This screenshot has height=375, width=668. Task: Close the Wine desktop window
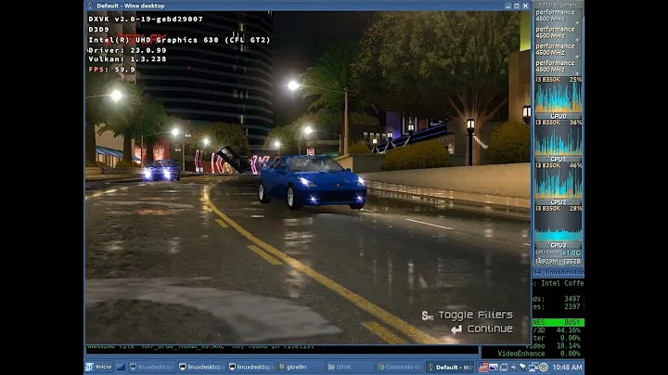[525, 6]
